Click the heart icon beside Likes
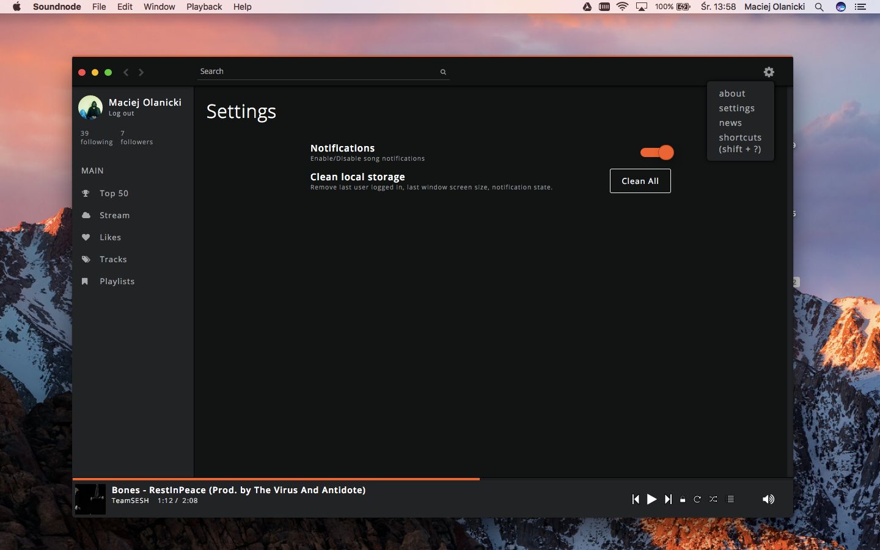The image size is (880, 550). tap(86, 237)
